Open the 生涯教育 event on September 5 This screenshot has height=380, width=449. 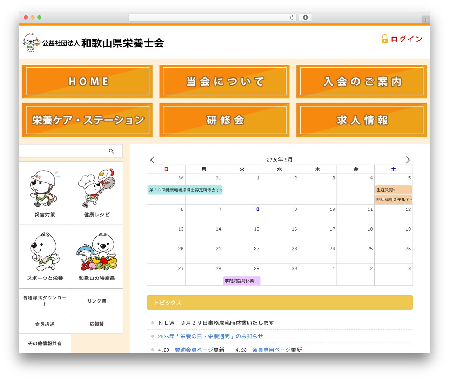point(393,190)
